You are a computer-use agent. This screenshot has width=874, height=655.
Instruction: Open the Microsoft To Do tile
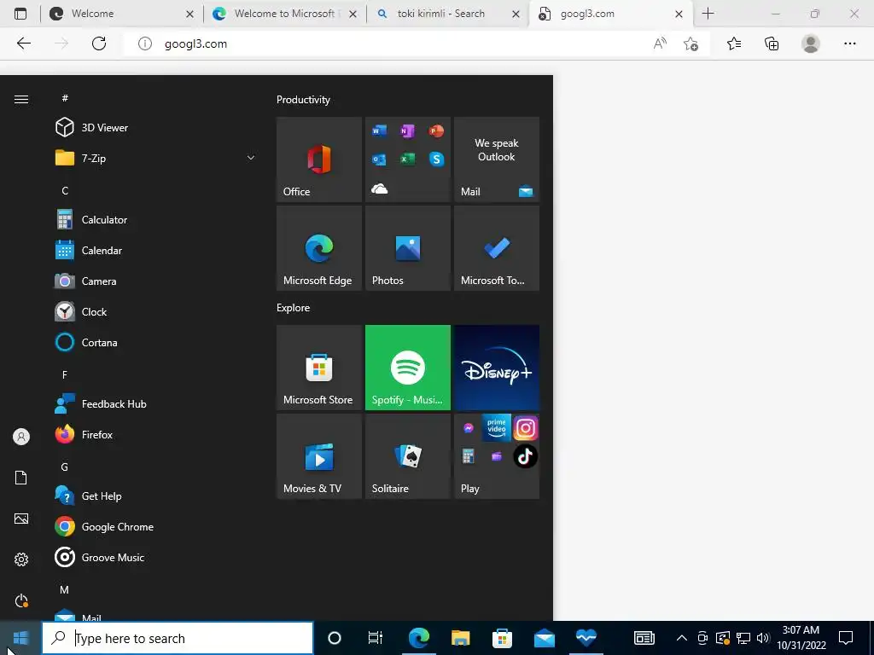click(x=497, y=248)
